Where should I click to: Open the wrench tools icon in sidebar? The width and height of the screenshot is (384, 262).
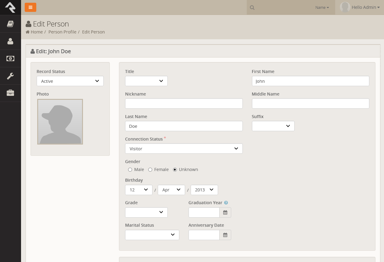[10, 76]
